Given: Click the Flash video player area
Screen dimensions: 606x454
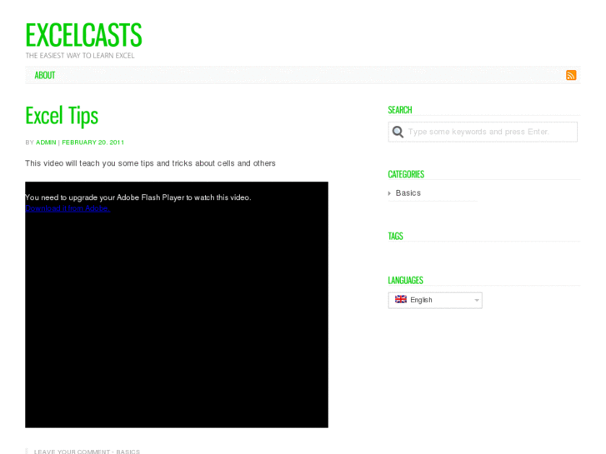Looking at the screenshot, I should [177, 304].
